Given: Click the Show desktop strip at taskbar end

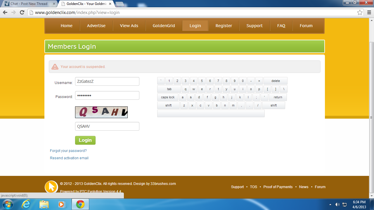Looking at the screenshot, I should [372, 204].
